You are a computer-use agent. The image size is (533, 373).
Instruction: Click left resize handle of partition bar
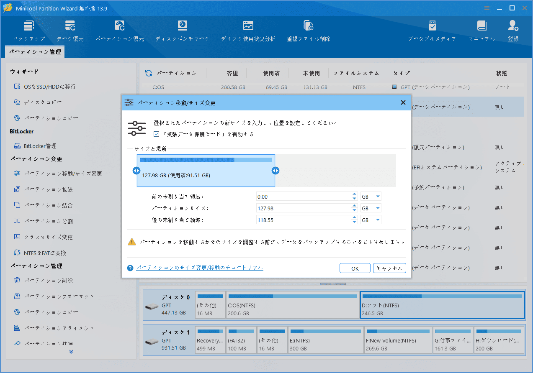[x=136, y=171]
